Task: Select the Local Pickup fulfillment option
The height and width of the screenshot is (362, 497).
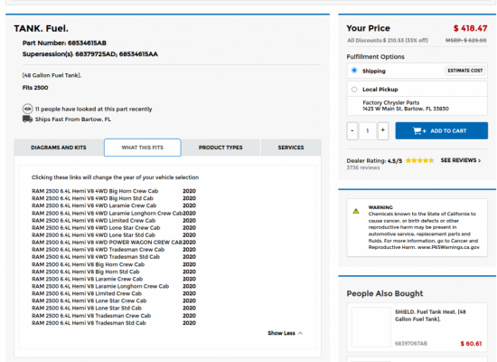Action: pyautogui.click(x=354, y=90)
